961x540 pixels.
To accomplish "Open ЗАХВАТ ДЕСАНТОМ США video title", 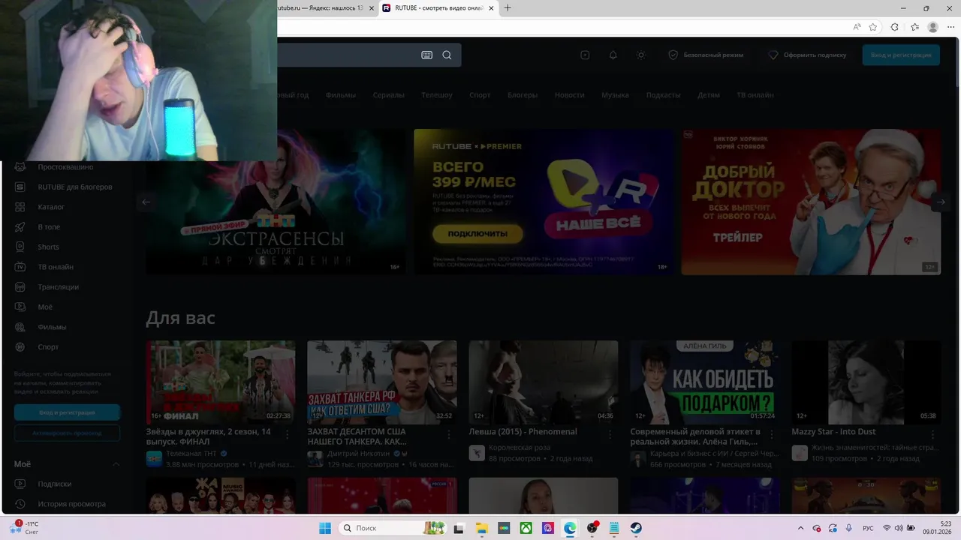I will point(357,436).
